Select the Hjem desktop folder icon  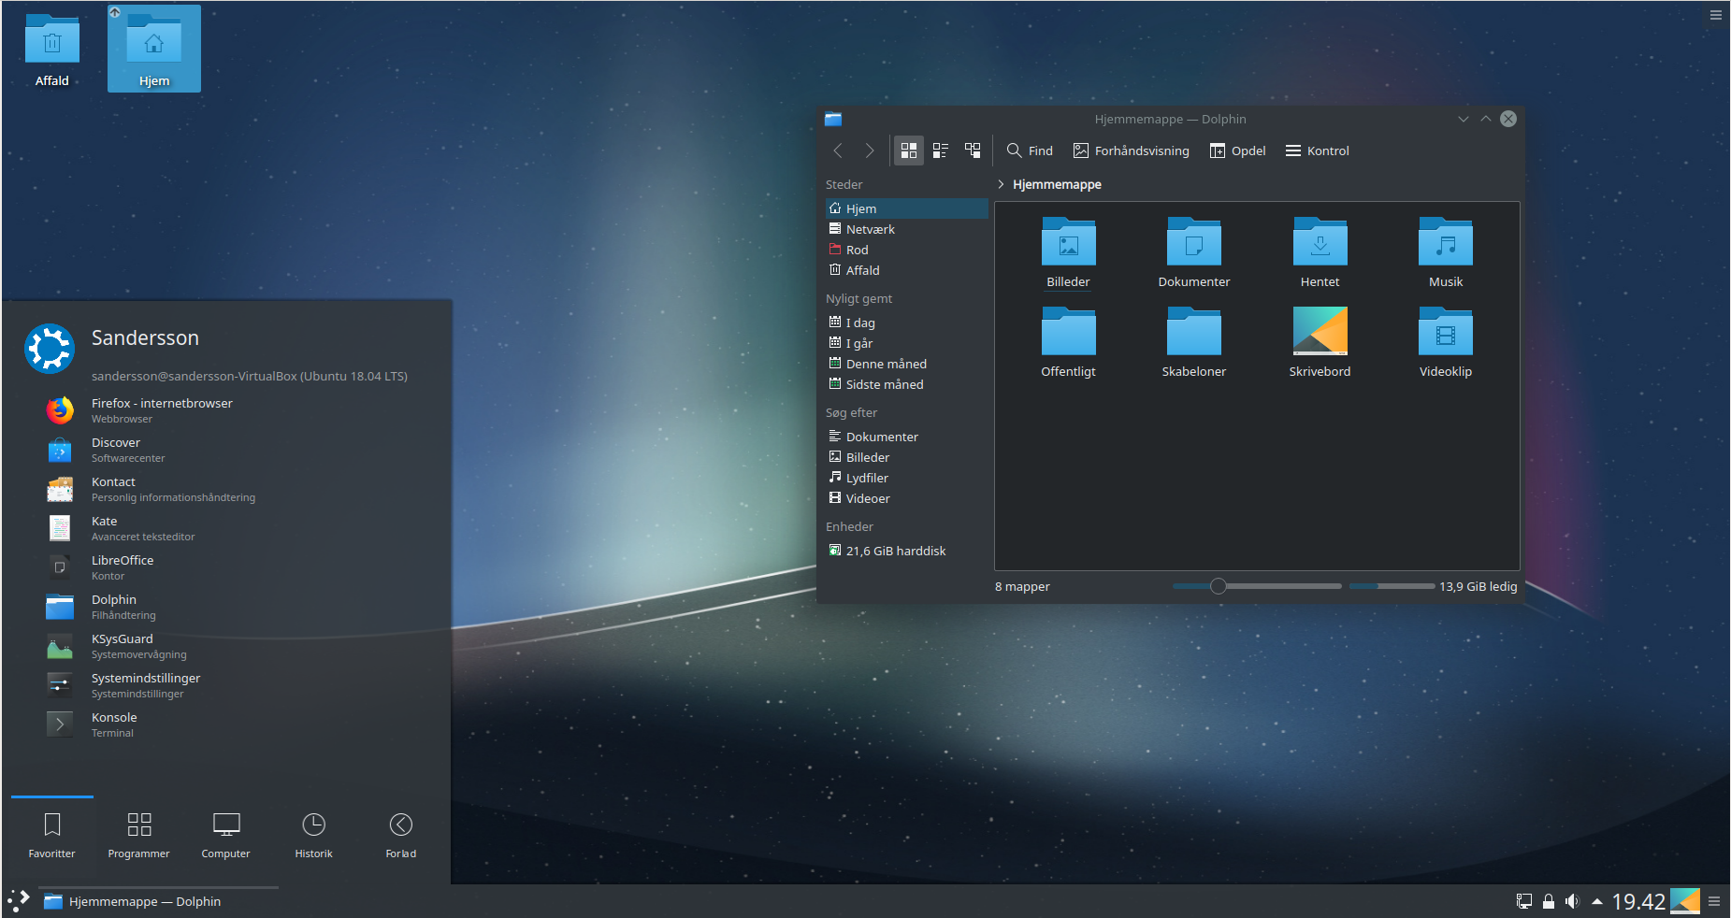(154, 49)
